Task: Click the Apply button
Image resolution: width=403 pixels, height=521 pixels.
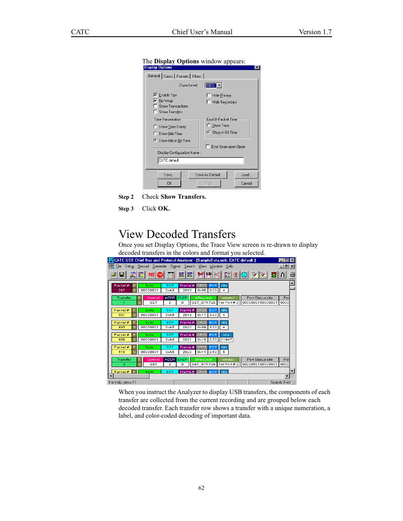Action: (x=209, y=183)
